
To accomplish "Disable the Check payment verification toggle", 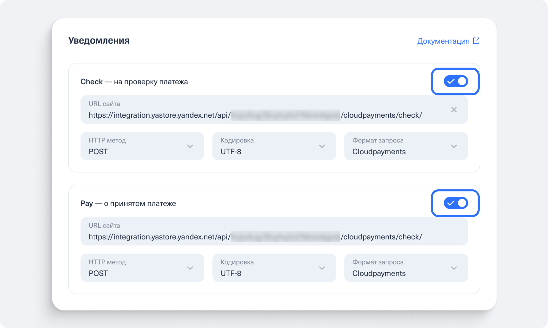I will (x=456, y=81).
